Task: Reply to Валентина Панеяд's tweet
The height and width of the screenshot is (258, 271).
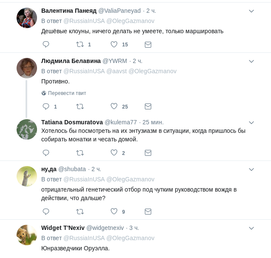Action: coord(46,44)
